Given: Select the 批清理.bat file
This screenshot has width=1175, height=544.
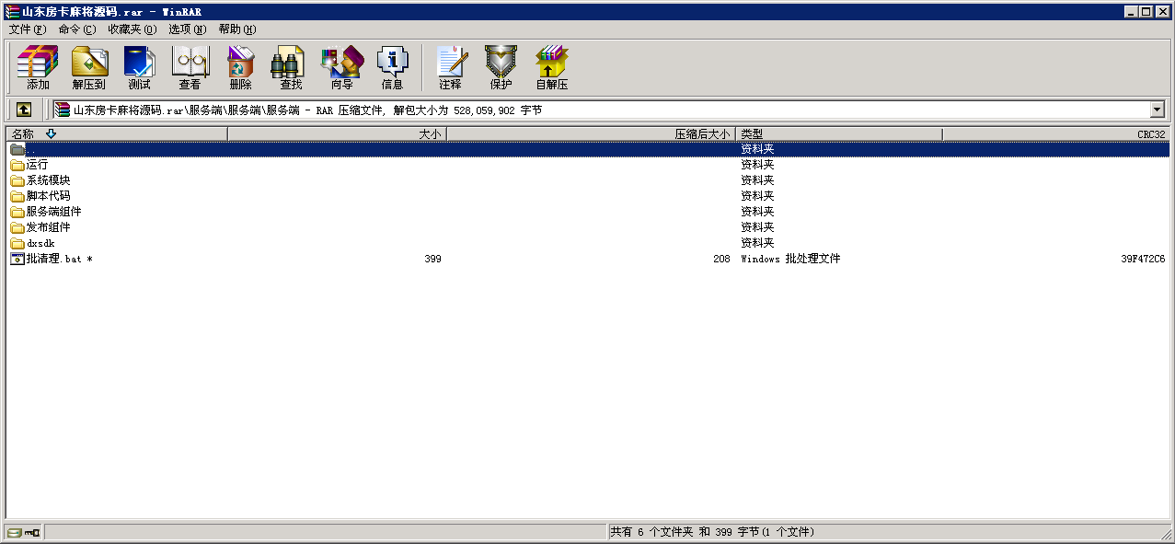Looking at the screenshot, I should [55, 259].
